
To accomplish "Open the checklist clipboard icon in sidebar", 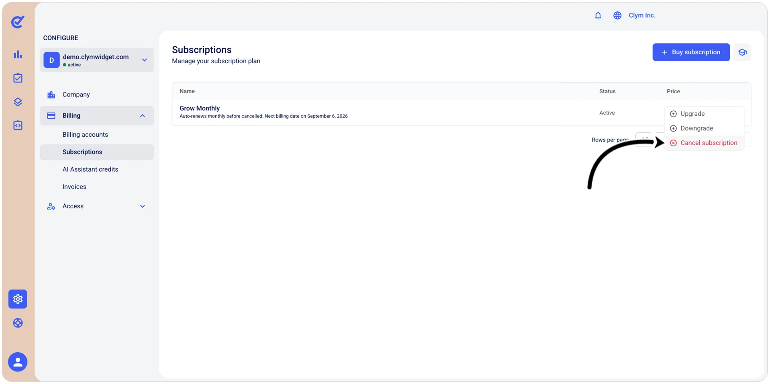I will pos(18,78).
